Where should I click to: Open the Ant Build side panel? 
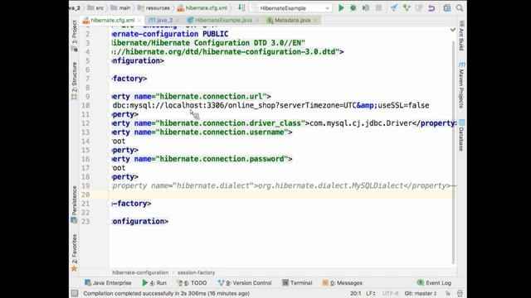click(461, 36)
